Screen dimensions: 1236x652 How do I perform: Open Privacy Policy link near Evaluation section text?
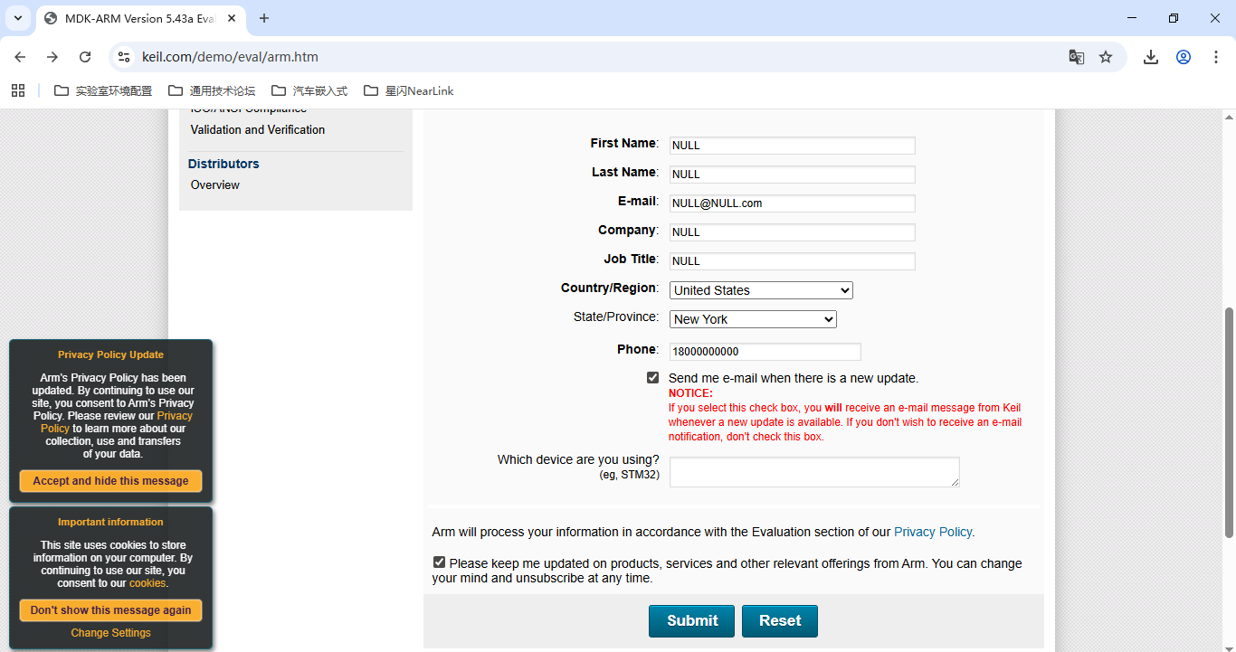coord(933,532)
